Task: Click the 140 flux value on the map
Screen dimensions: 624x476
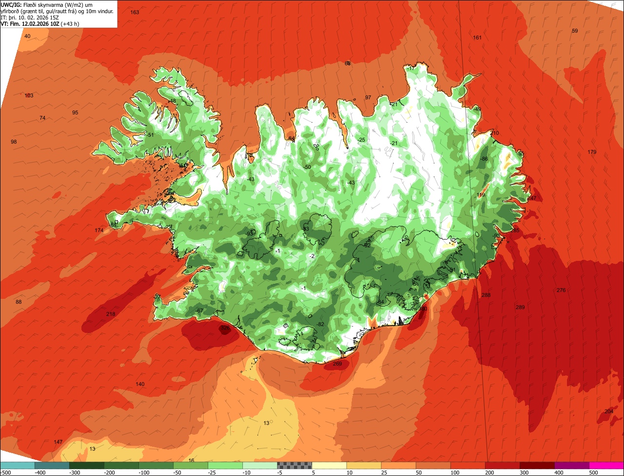Action: point(140,384)
